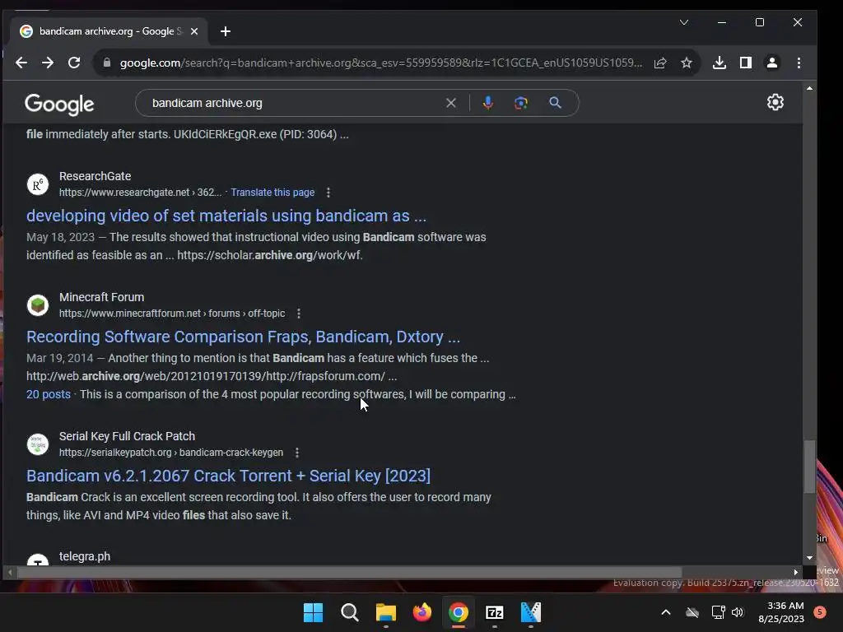Clear the search box with the X

(x=451, y=103)
